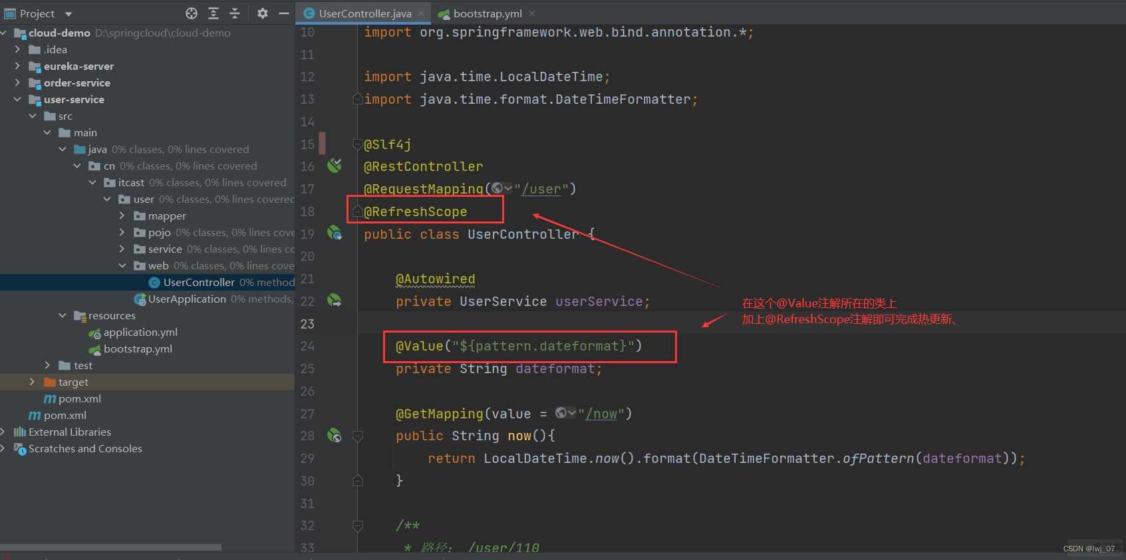The width and height of the screenshot is (1126, 560).
Task: Click the @Value annotation on line 24
Action: click(420, 346)
